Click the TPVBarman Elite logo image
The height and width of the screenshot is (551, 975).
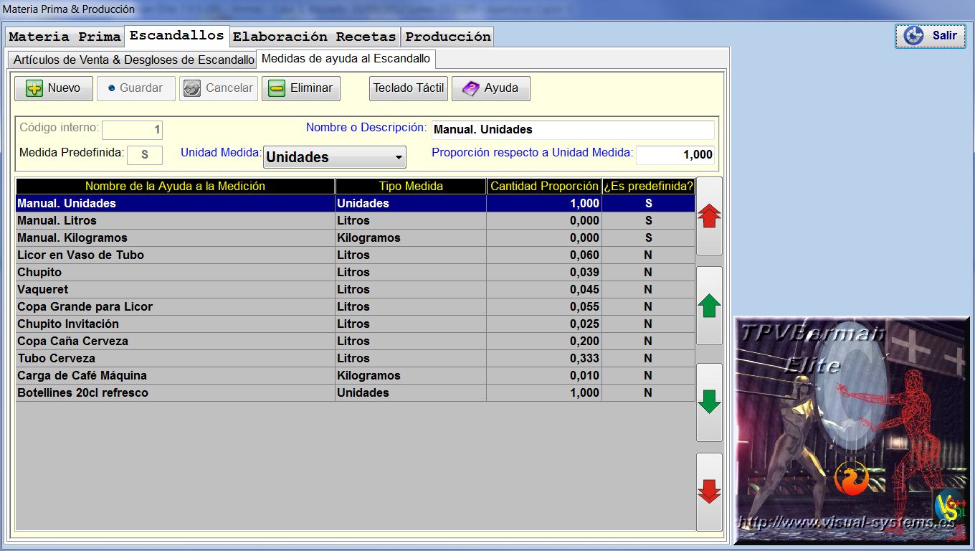click(x=851, y=430)
